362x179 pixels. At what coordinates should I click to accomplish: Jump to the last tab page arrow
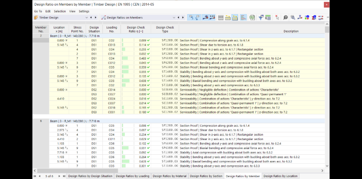(x=64, y=176)
